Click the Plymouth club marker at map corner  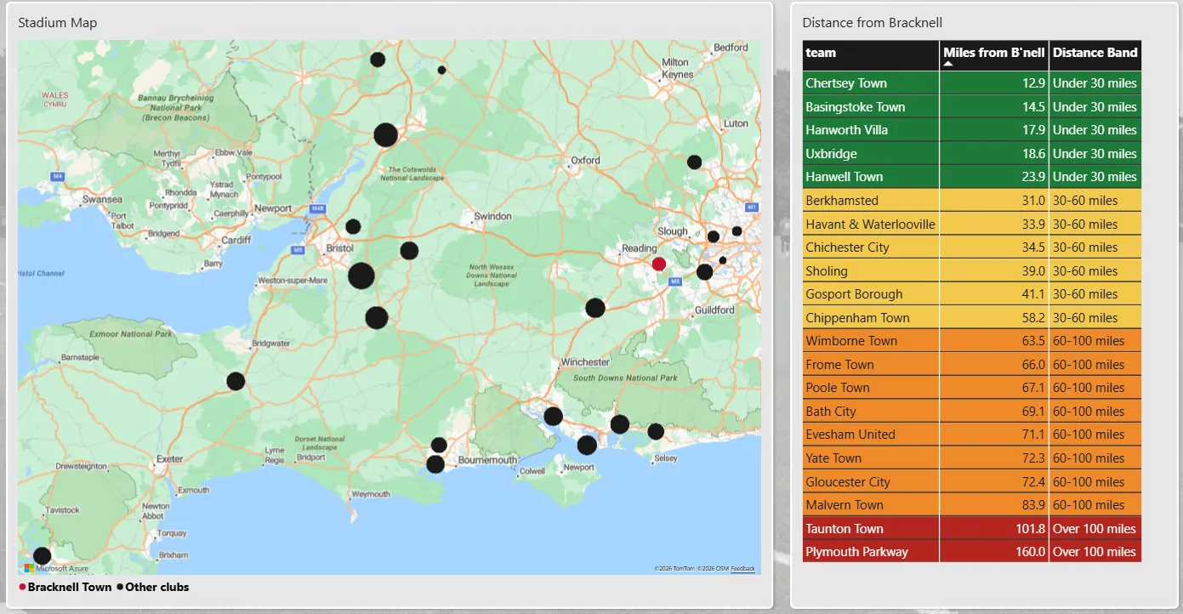tap(42, 556)
